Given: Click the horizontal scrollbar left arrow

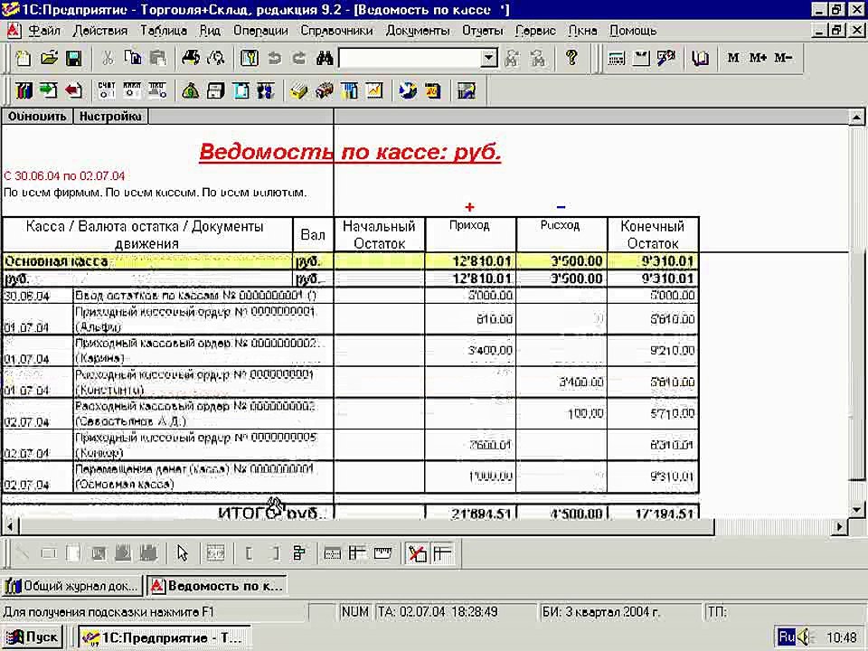Looking at the screenshot, I should pyautogui.click(x=9, y=526).
